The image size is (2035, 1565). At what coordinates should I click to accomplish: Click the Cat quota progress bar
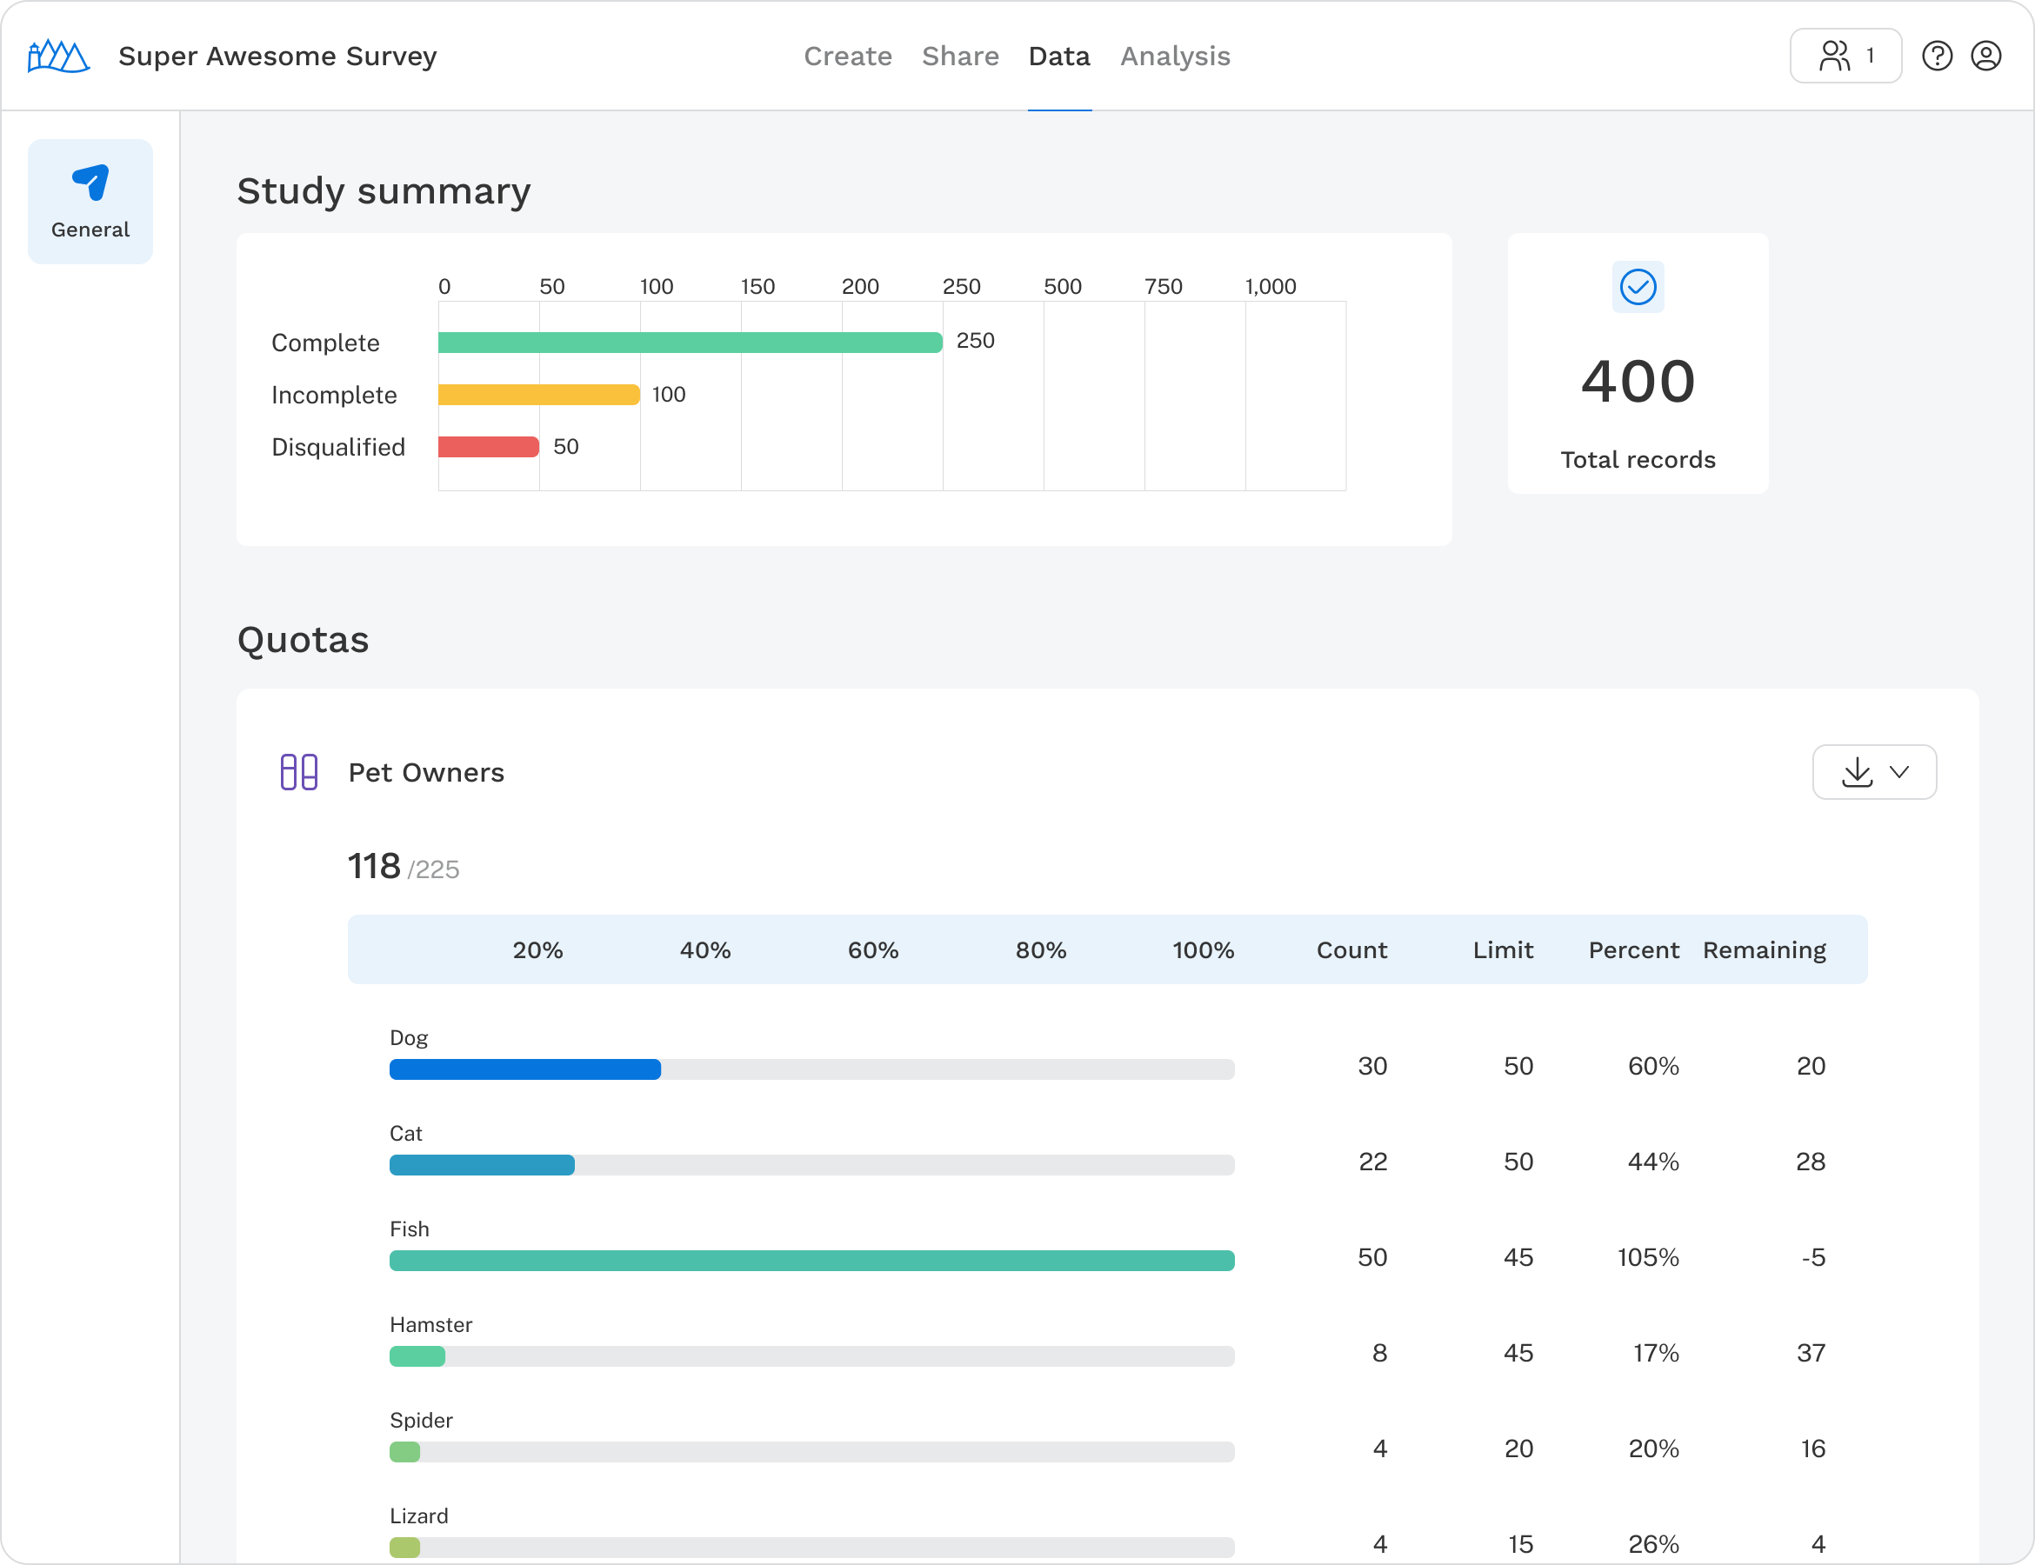(811, 1165)
